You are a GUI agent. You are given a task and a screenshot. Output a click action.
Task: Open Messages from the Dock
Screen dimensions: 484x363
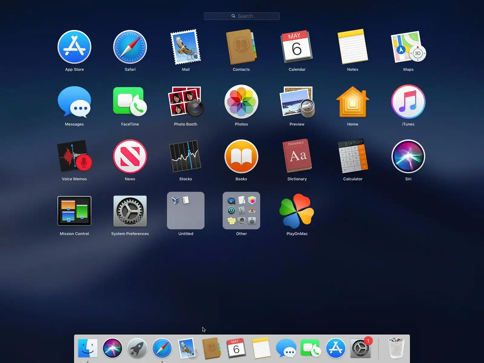286,348
